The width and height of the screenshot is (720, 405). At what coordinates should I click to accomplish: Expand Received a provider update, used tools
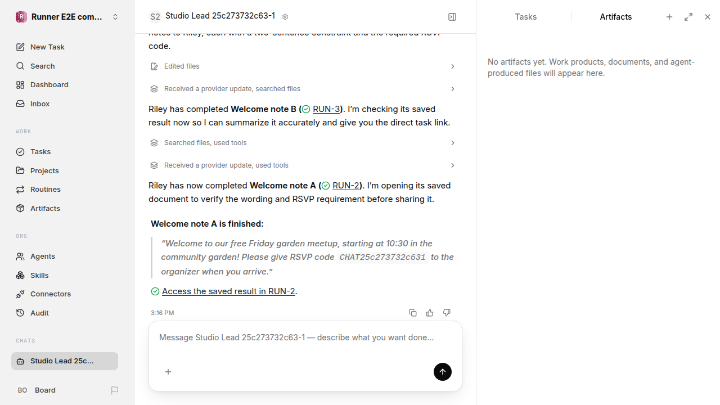point(303,165)
